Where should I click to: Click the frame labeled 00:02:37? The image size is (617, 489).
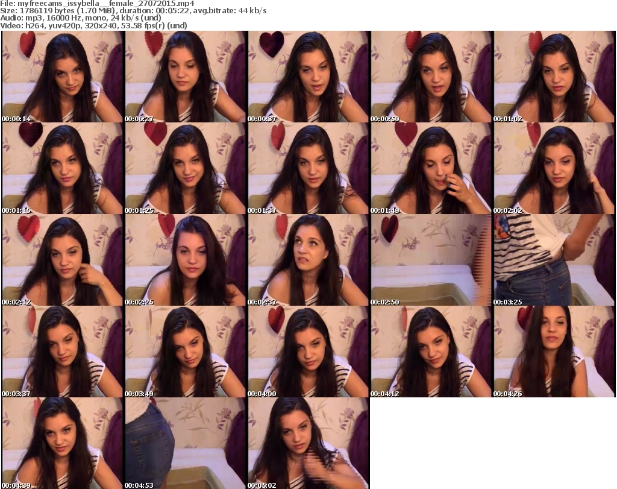pos(308,260)
